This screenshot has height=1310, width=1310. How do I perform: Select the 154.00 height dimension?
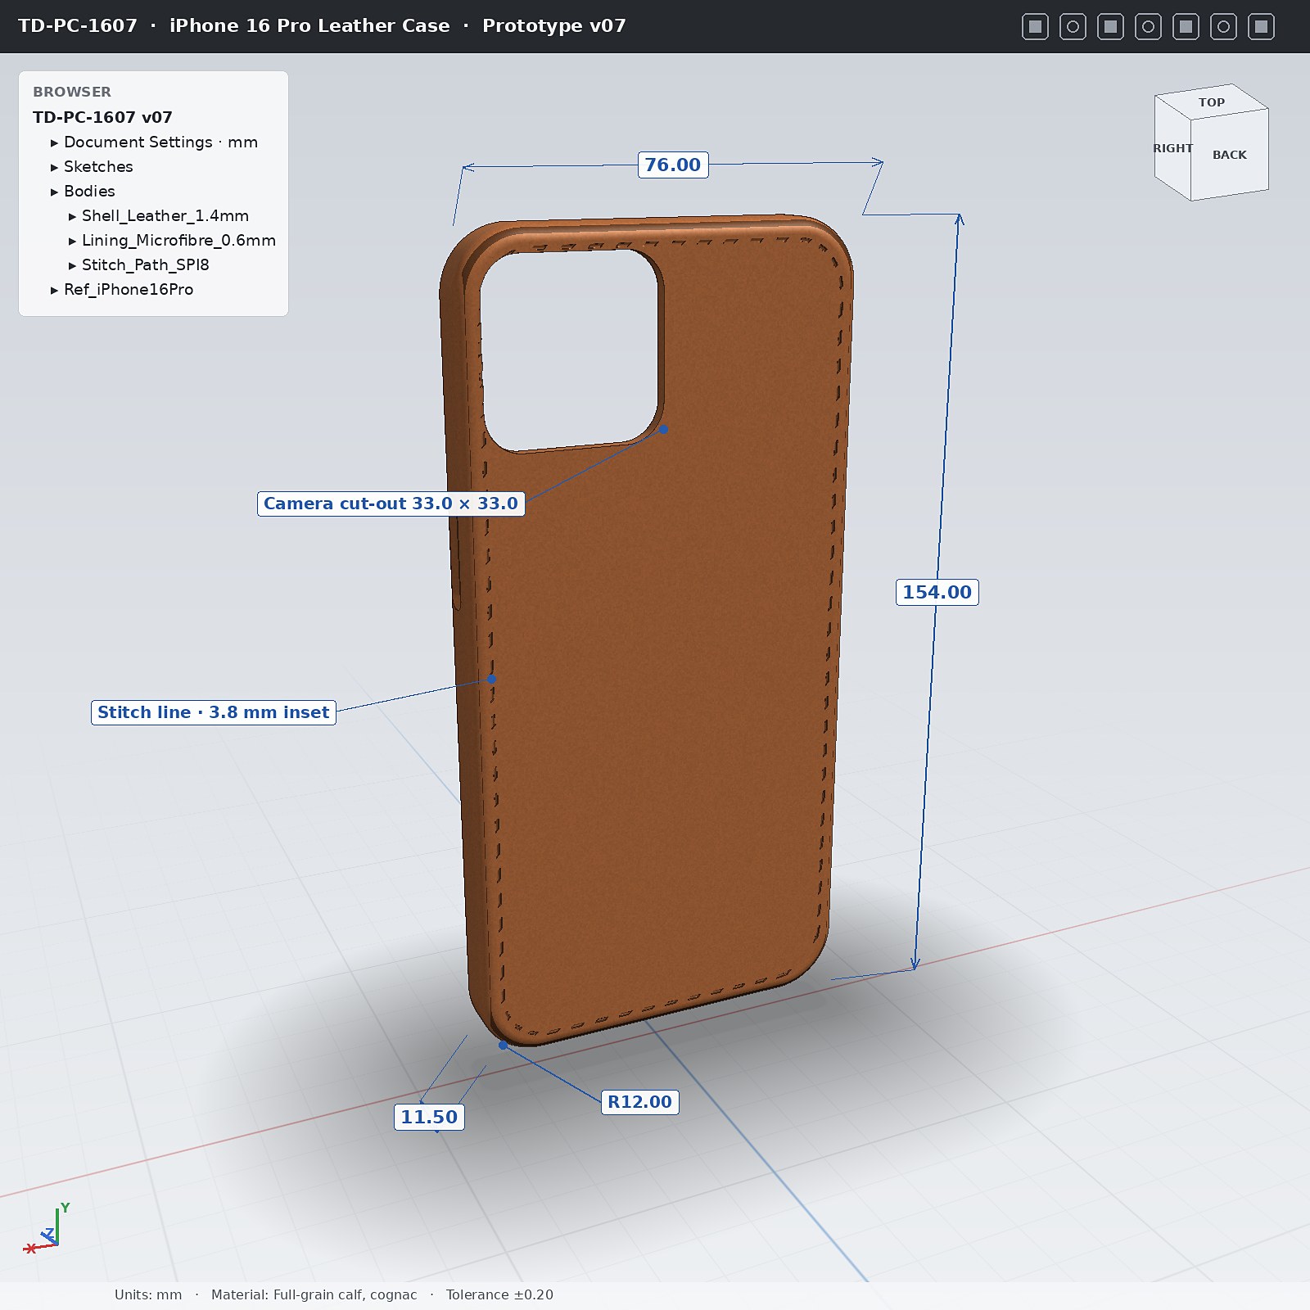[937, 592]
